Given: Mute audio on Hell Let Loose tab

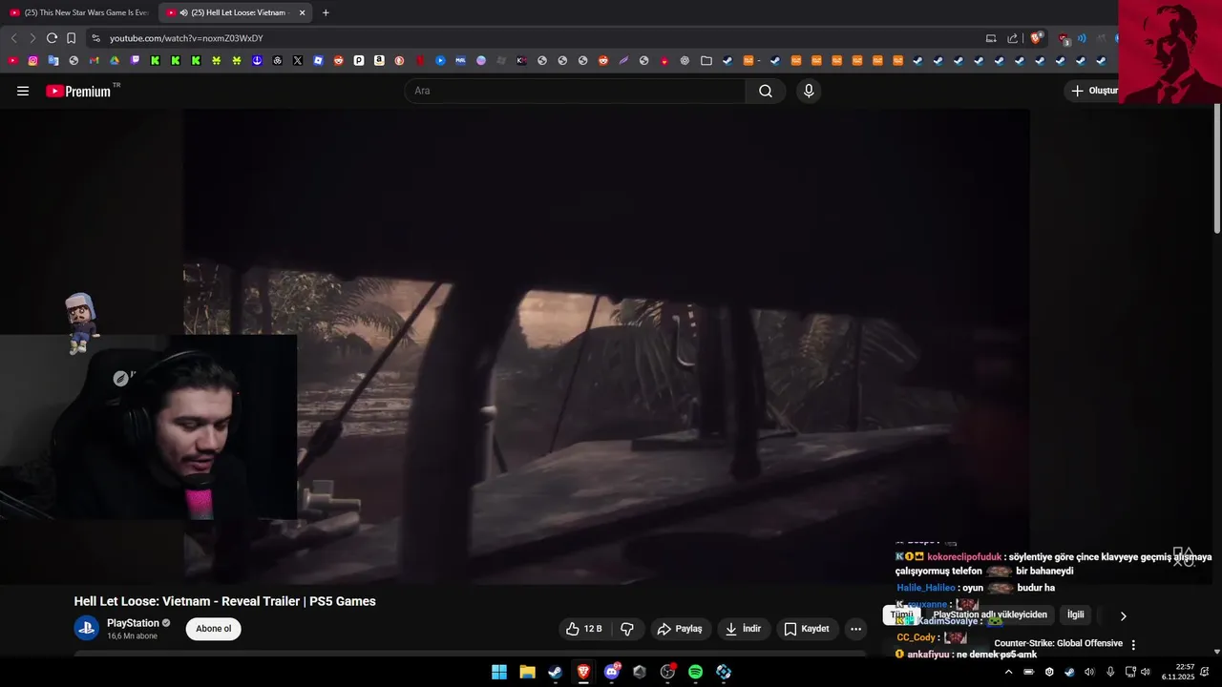Looking at the screenshot, I should point(183,12).
